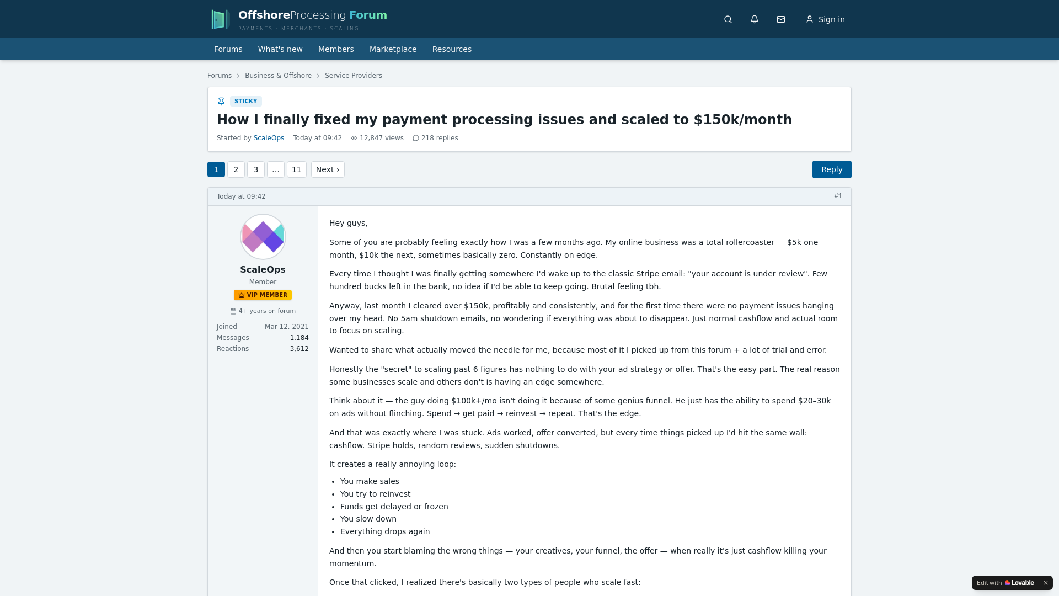Click the sticky pin icon
The image size is (1059, 596).
(221, 101)
